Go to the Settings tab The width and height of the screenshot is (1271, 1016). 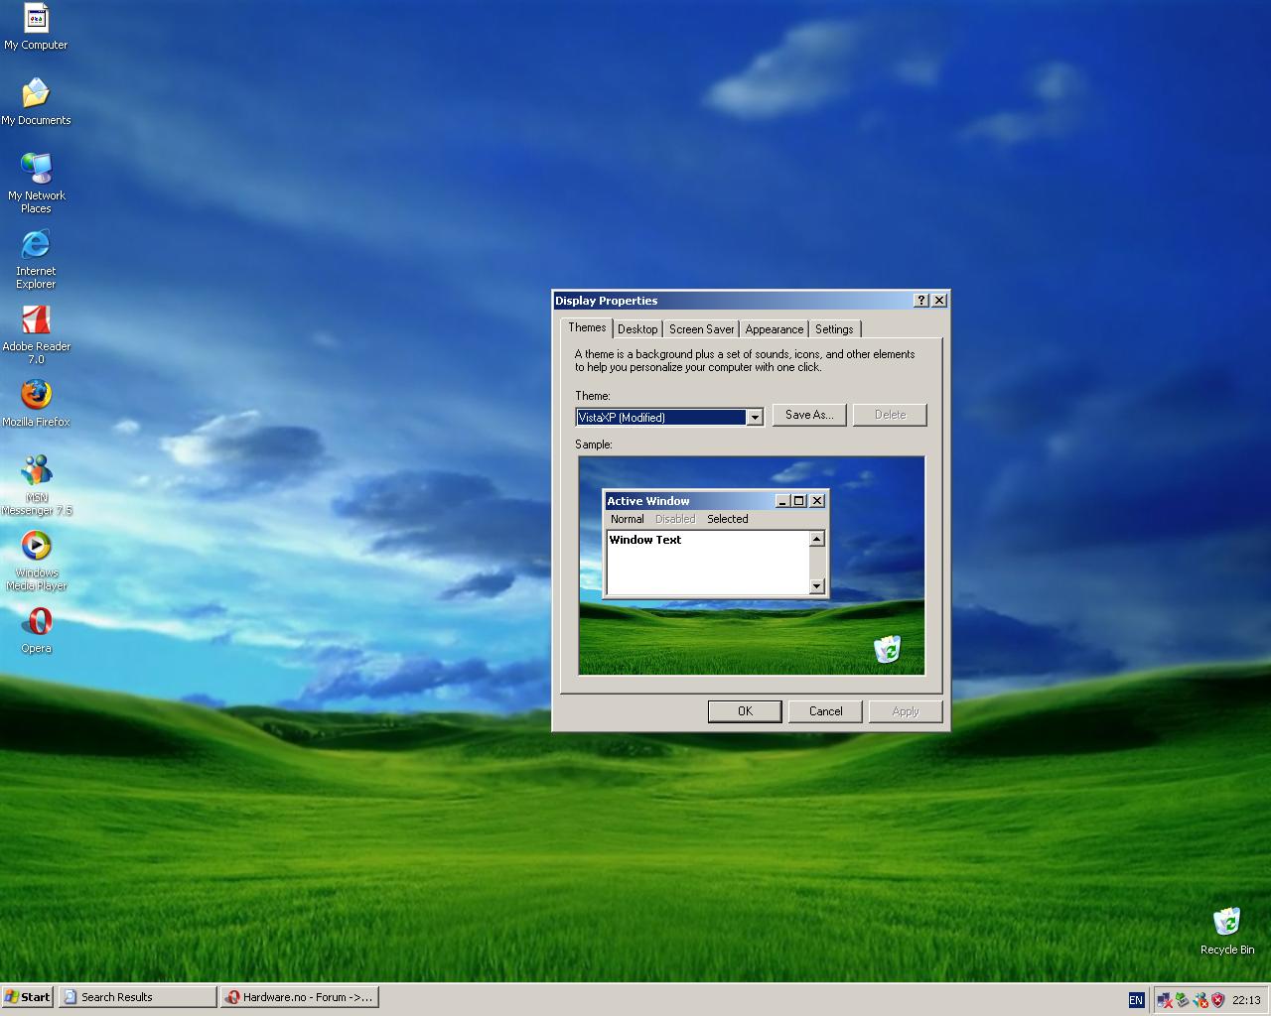point(834,329)
